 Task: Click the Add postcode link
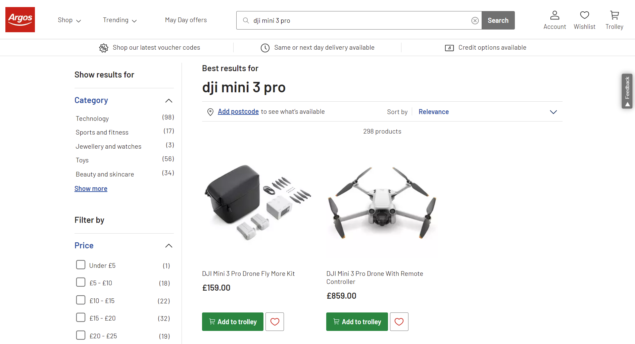(238, 111)
